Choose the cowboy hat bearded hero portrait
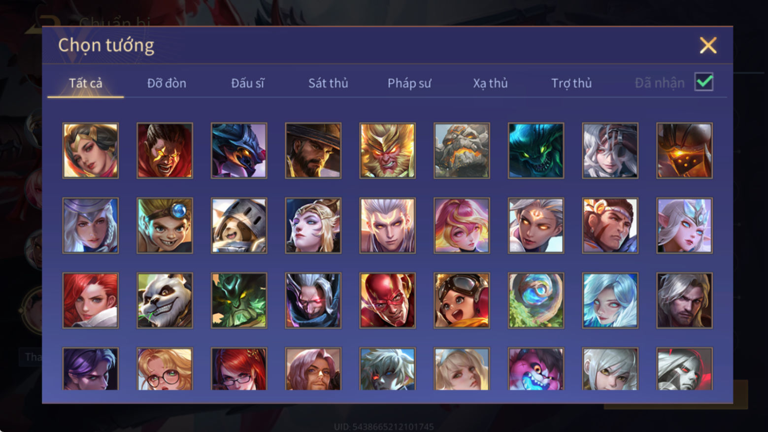This screenshot has height=432, width=768. (313, 150)
